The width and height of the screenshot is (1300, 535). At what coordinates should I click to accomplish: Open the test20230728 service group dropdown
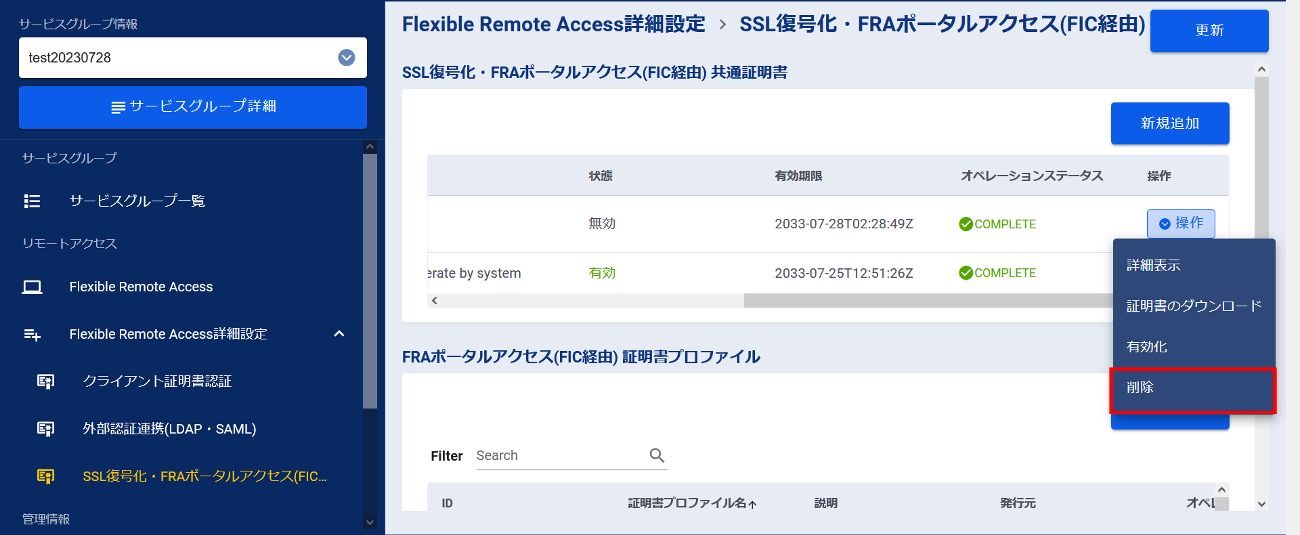(x=346, y=58)
